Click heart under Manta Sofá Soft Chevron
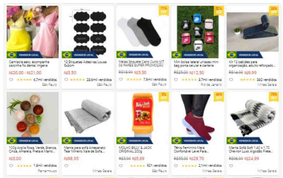This screenshot has height=178, width=283. (x=231, y=166)
